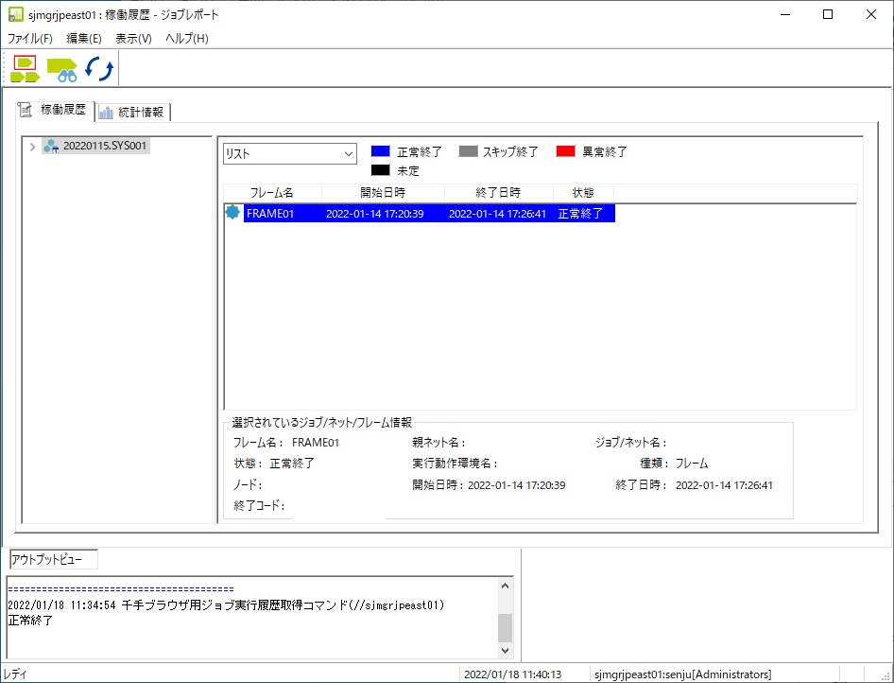Image resolution: width=894 pixels, height=683 pixels.
Task: Click the status bar timestamp 2022/01/18 11:40:13
Action: pos(512,674)
